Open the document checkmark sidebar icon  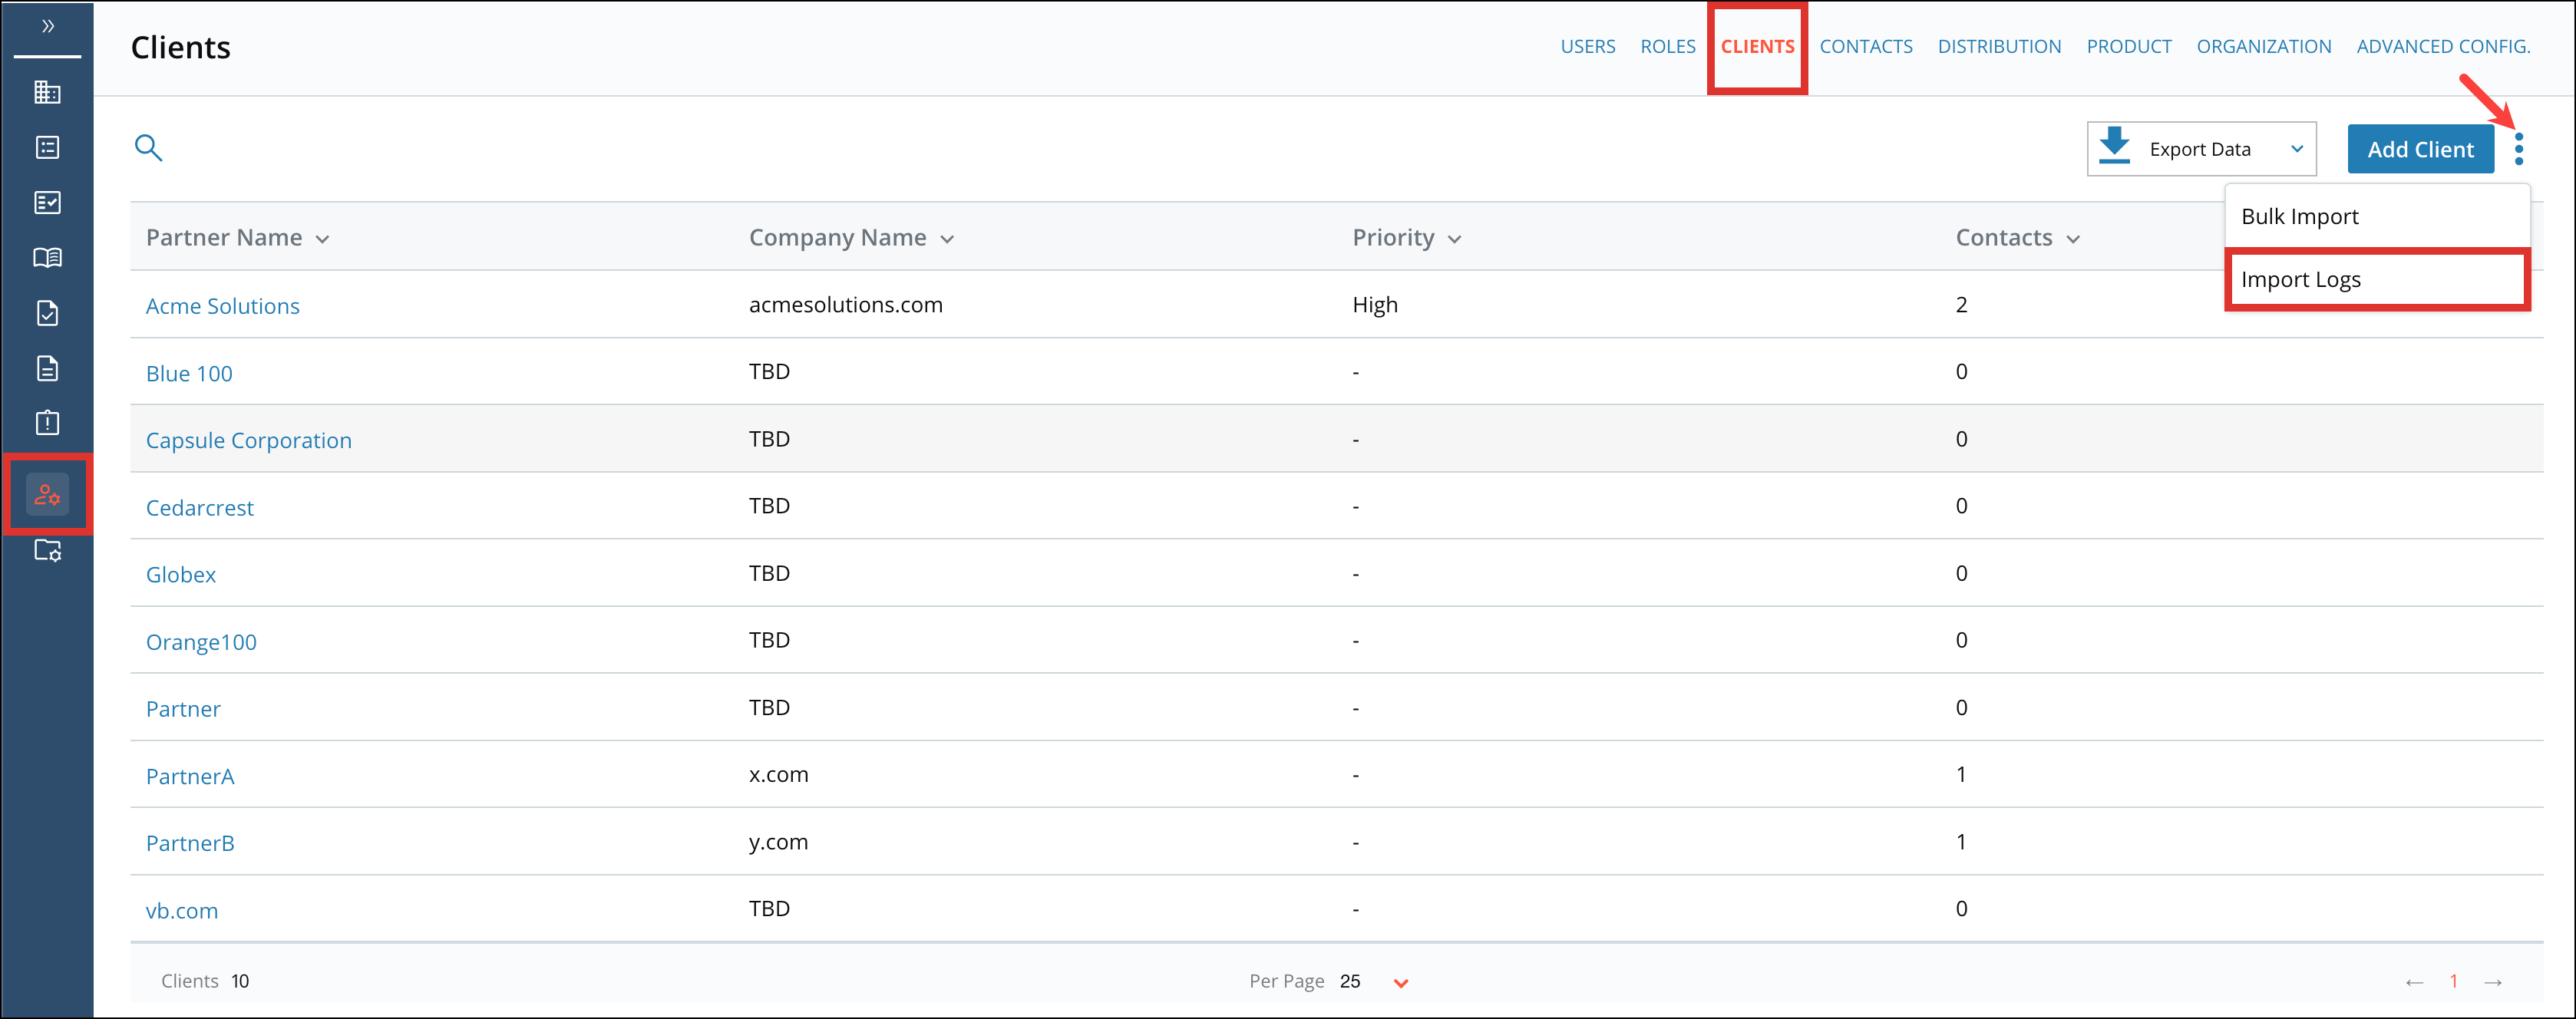pos(47,313)
